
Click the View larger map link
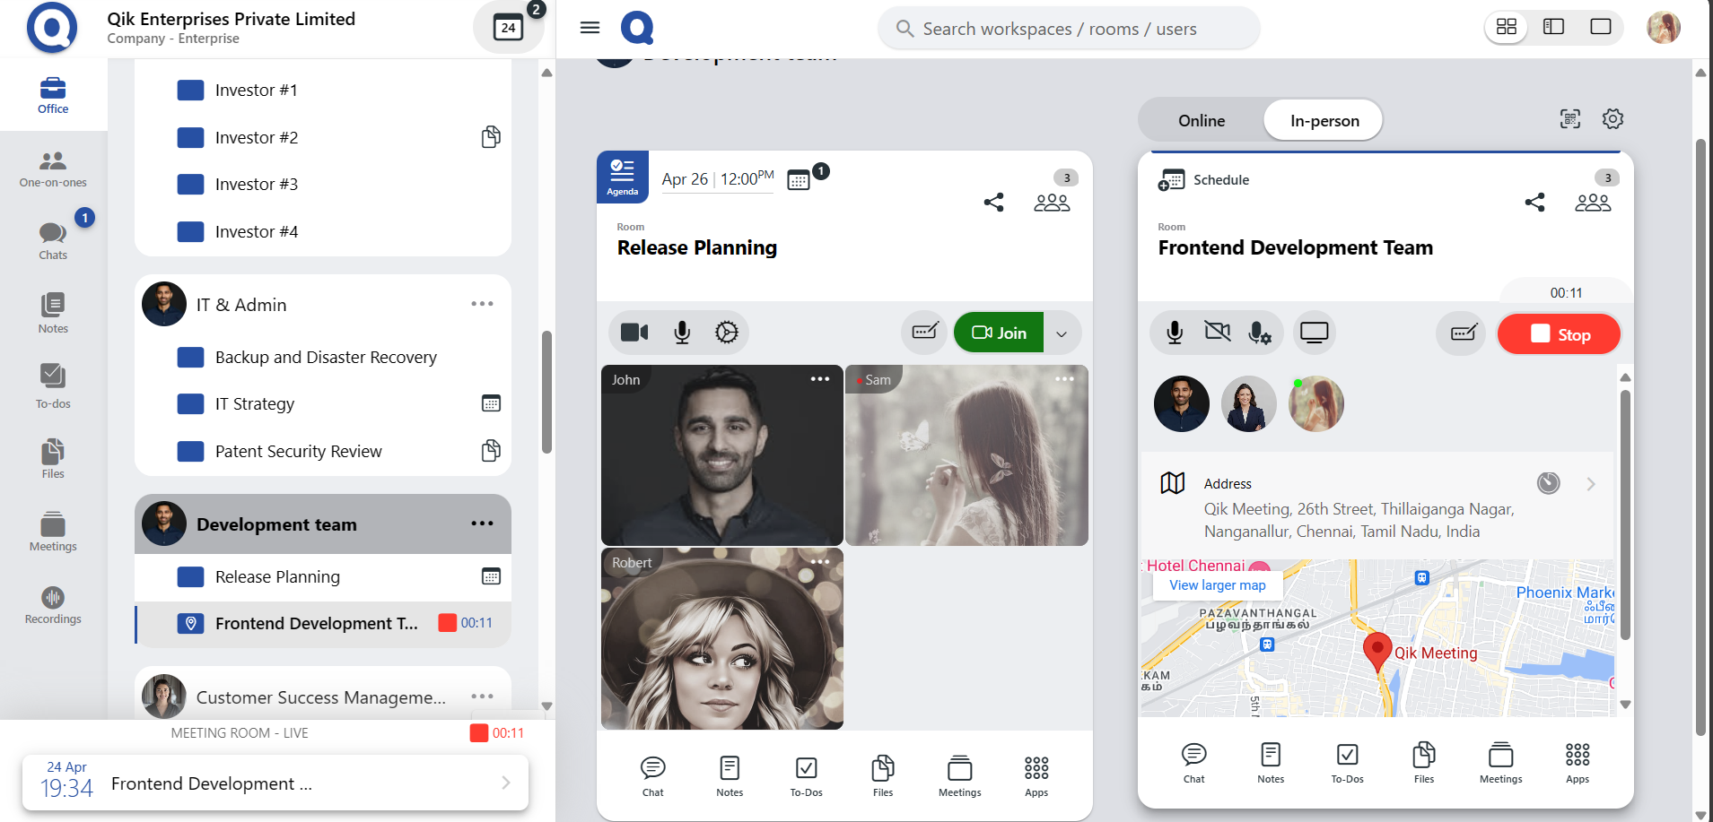pos(1217,585)
